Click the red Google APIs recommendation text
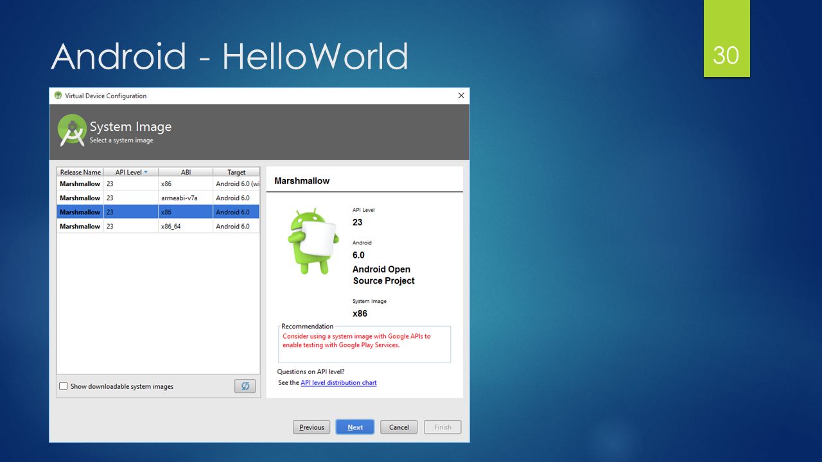 click(356, 340)
